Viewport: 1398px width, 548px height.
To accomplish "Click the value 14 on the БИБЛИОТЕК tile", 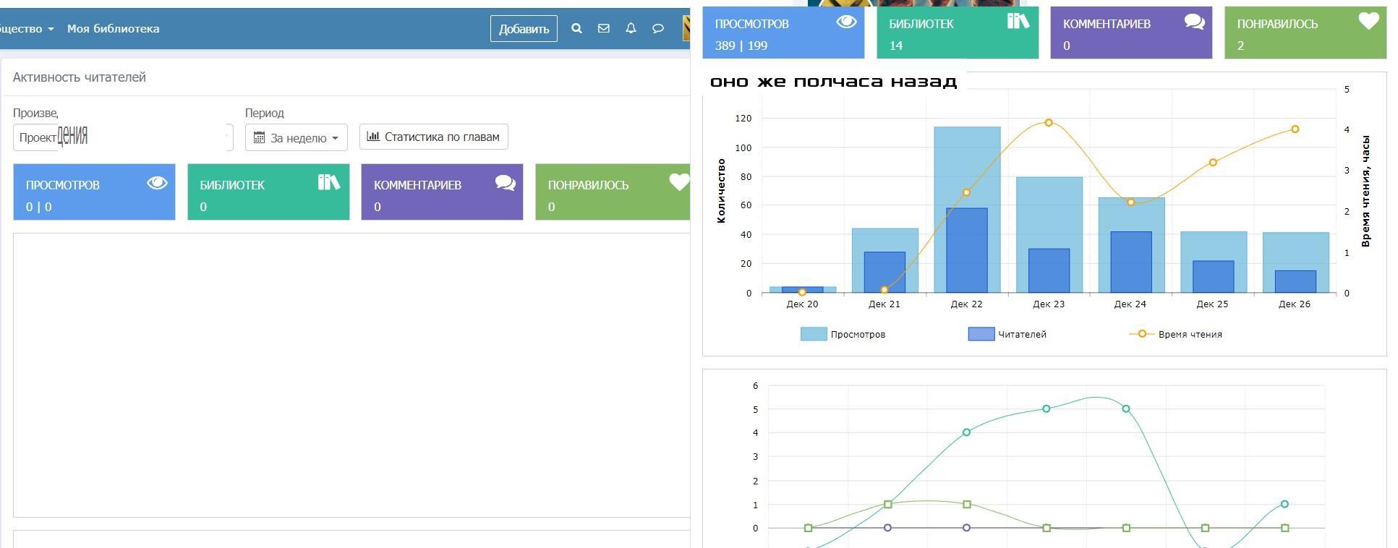I will [896, 46].
